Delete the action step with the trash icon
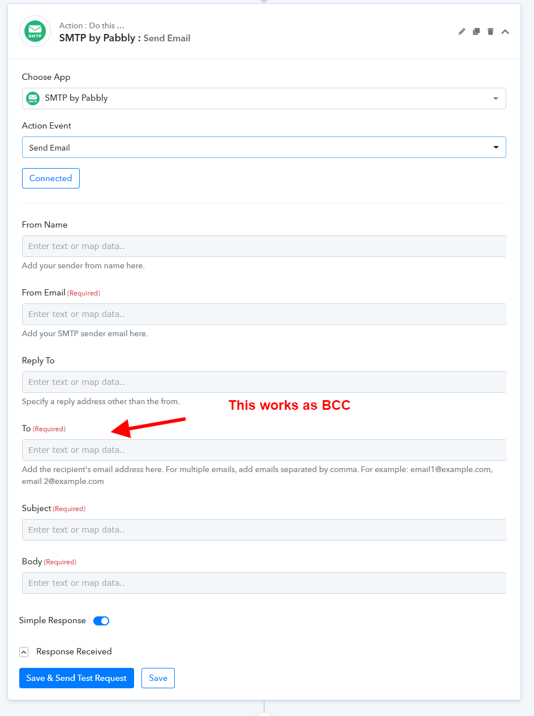Screen dimensions: 534x716 click(x=490, y=32)
